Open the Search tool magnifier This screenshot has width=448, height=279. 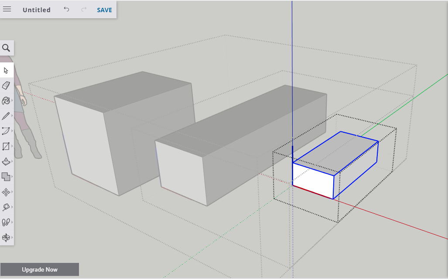click(6, 48)
